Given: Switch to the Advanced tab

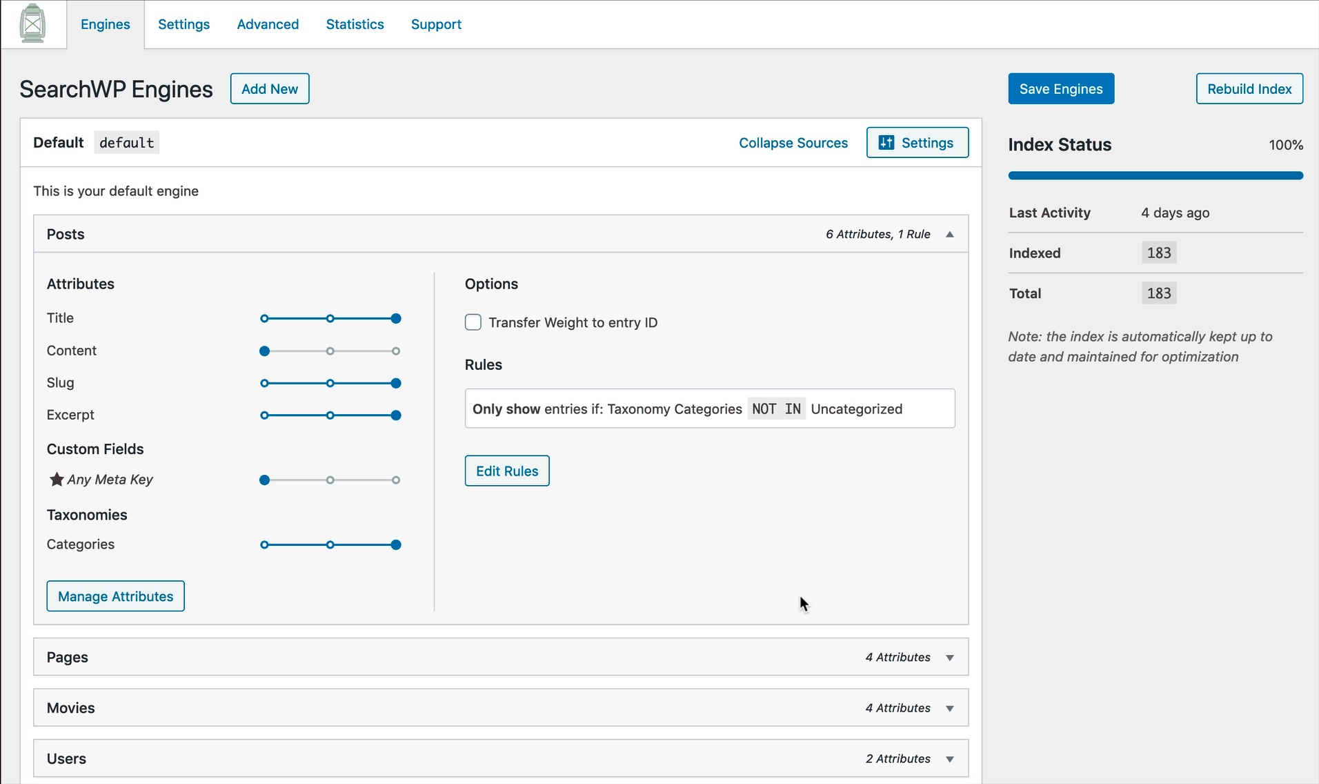Looking at the screenshot, I should point(268,24).
